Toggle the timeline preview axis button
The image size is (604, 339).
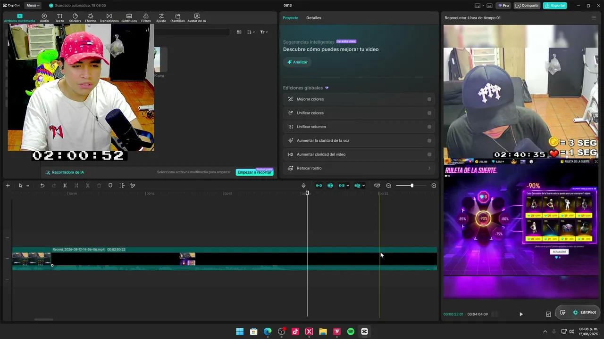377,186
